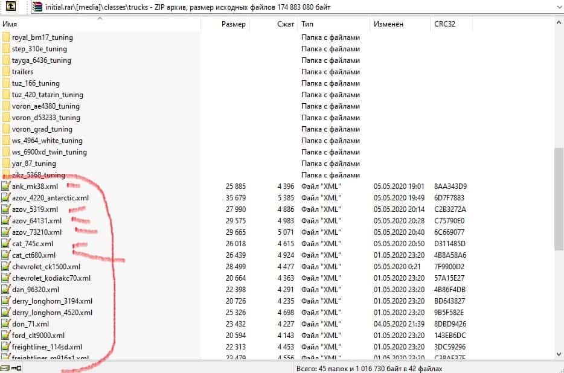Screen dimensions: 564x373
Task: Select the voron_grad_tuning folder
Action: 42,129
